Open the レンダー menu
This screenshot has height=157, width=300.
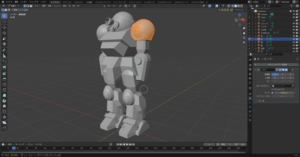point(24,2)
